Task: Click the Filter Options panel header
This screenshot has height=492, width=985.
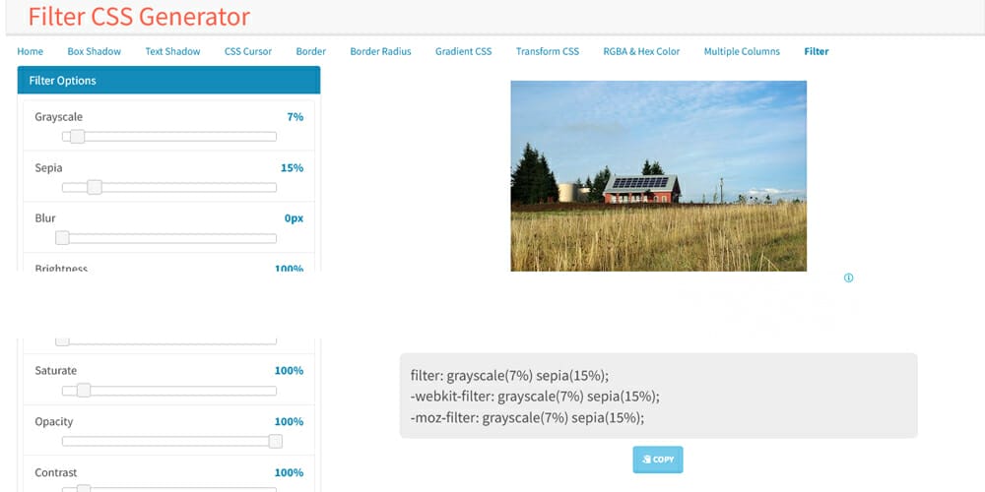Action: click(169, 81)
